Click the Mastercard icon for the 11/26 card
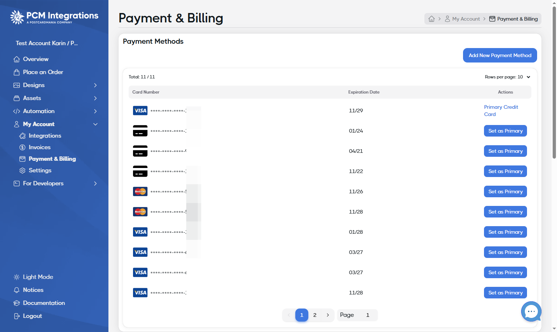 (x=140, y=191)
